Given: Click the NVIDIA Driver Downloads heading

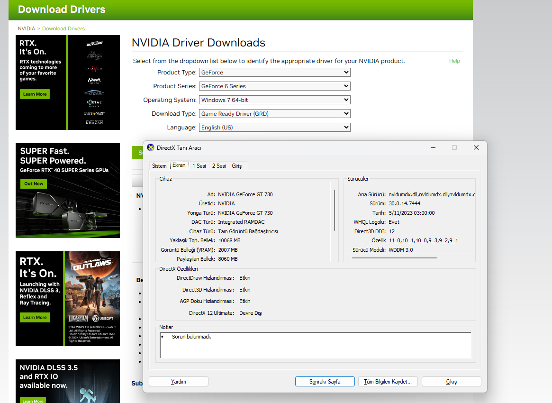Looking at the screenshot, I should pyautogui.click(x=199, y=43).
